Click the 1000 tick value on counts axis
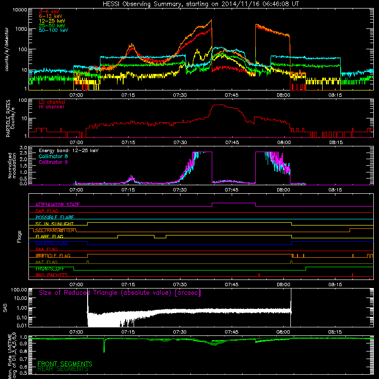The image size is (379, 379). point(21,29)
